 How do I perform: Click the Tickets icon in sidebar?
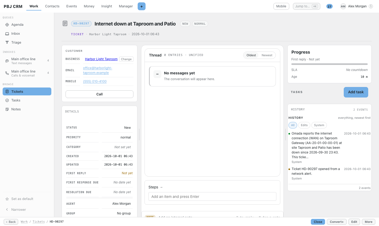[7, 91]
